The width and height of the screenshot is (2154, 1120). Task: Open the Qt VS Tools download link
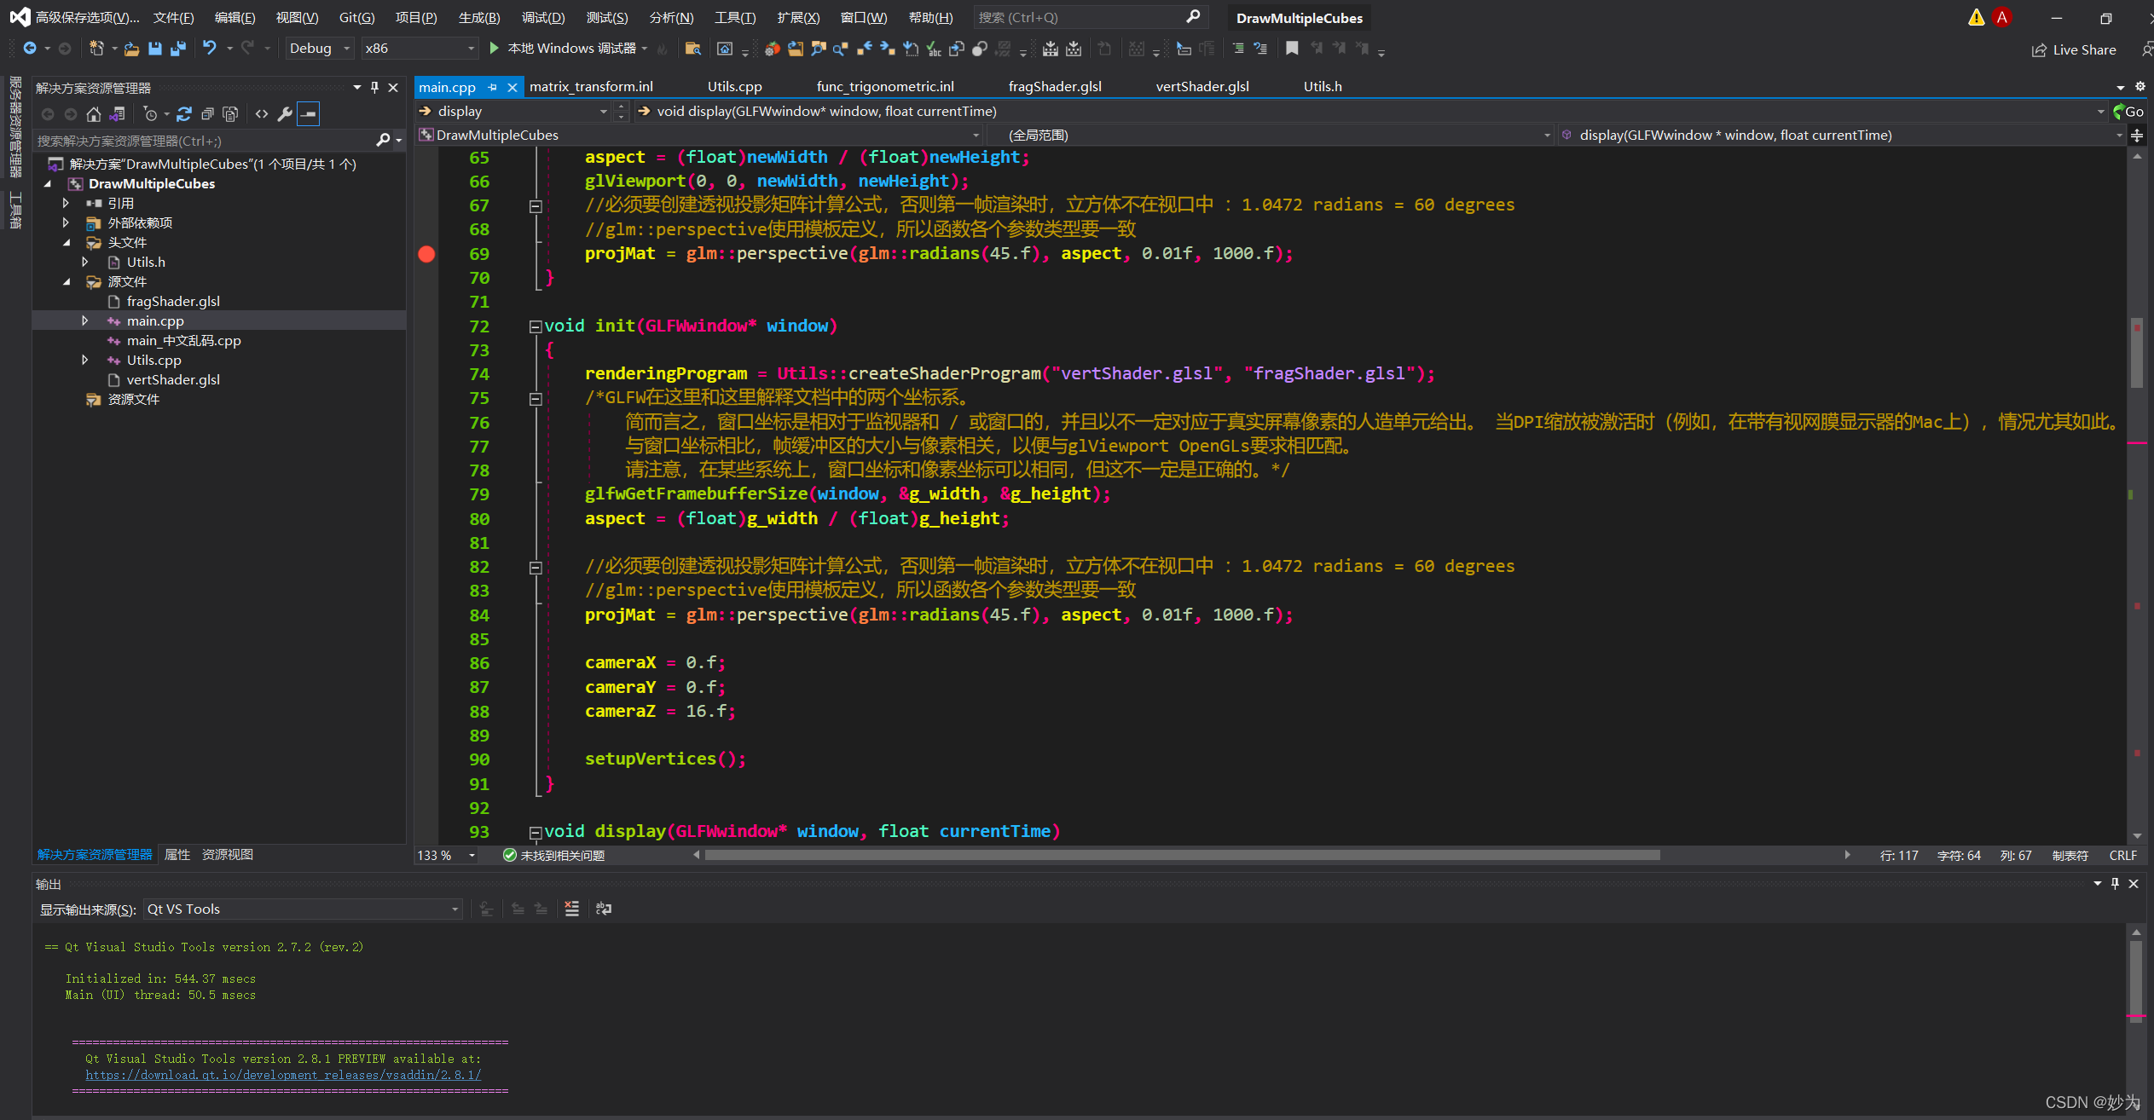[x=283, y=1076]
